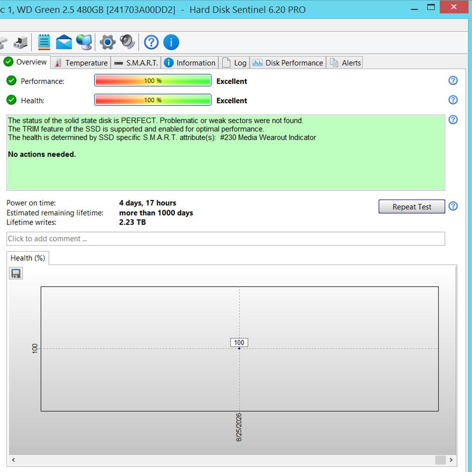472x472 pixels.
Task: Open the Temperature tab
Action: click(x=81, y=63)
